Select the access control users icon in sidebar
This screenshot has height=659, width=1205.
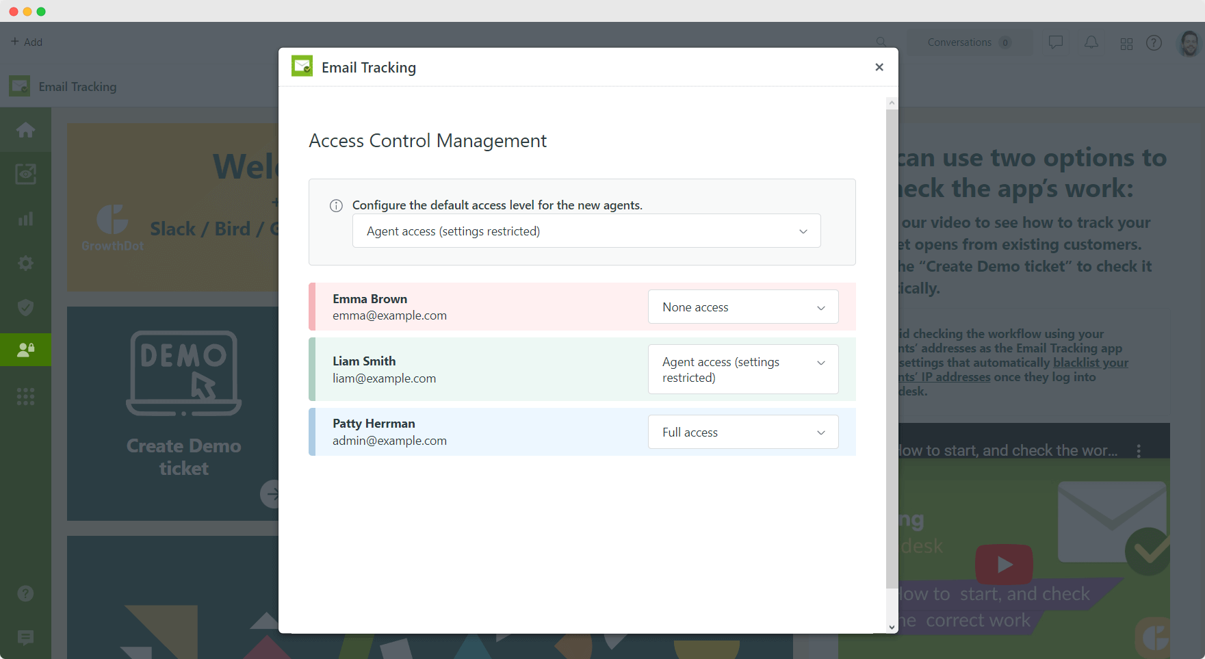(25, 350)
